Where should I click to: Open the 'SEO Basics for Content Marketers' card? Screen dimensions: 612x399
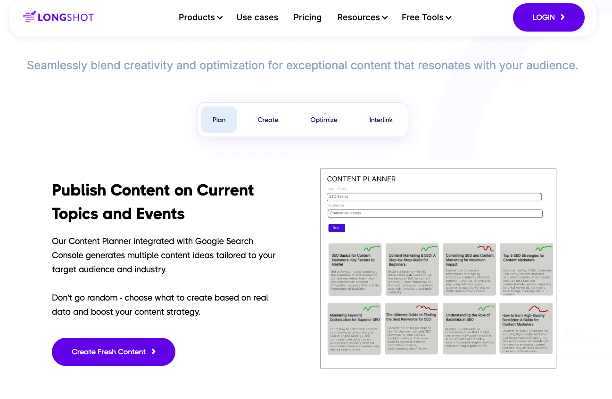click(355, 269)
